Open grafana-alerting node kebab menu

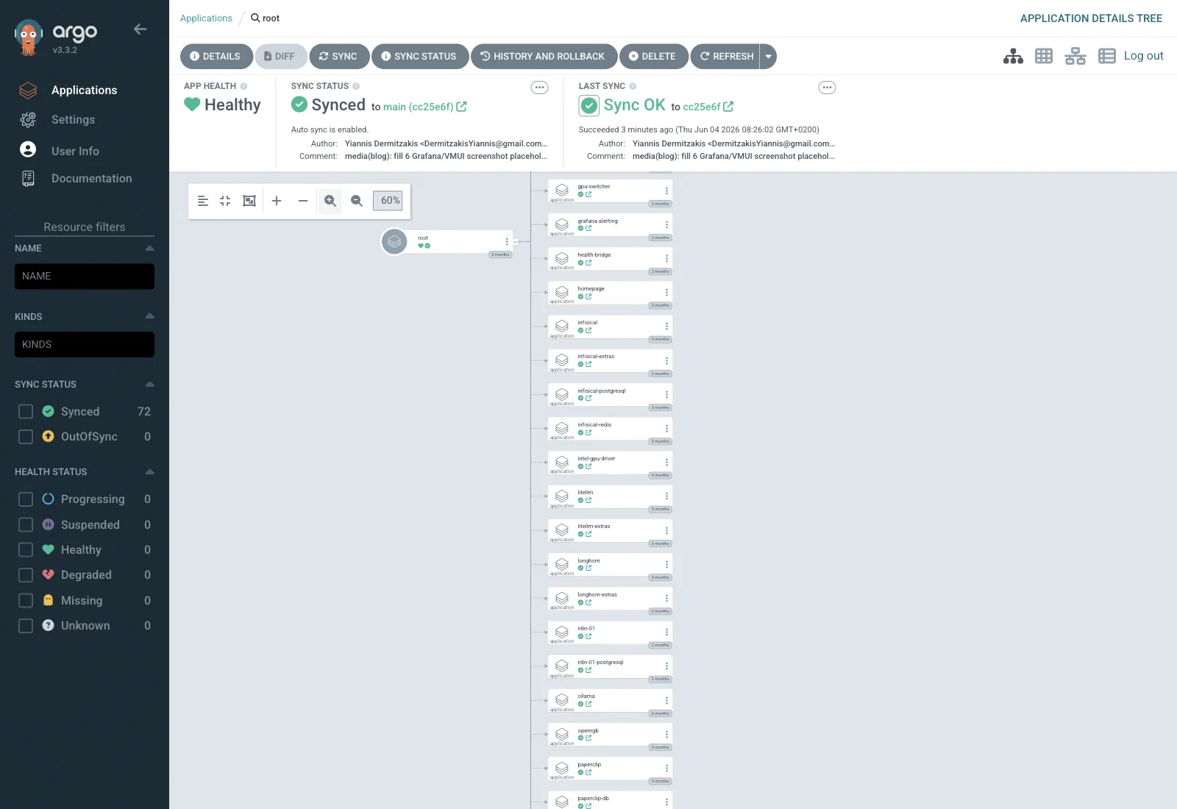pos(666,224)
